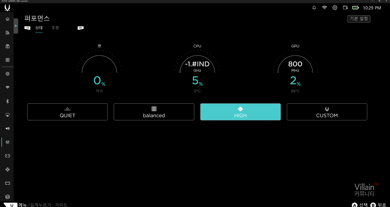The height and width of the screenshot is (207, 390).
Task: Open the volume speaker sidebar icon
Action: click(x=8, y=128)
